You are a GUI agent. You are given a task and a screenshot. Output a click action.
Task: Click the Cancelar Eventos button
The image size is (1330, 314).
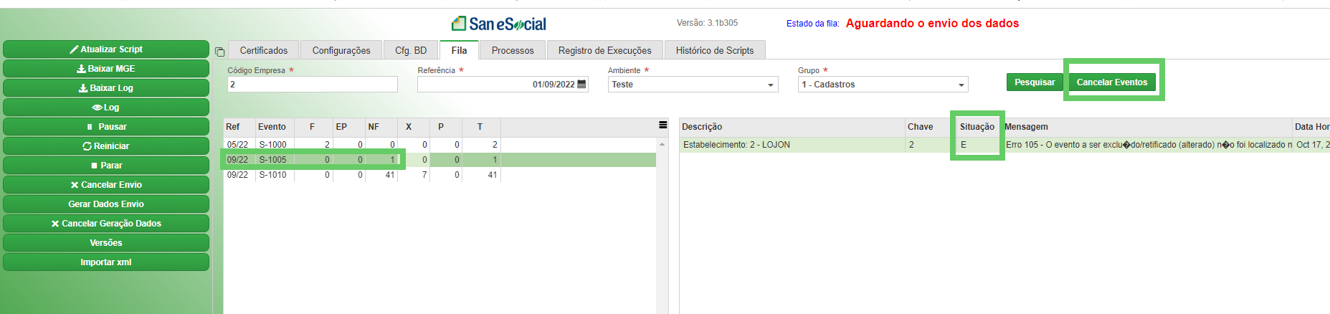pyautogui.click(x=1112, y=82)
